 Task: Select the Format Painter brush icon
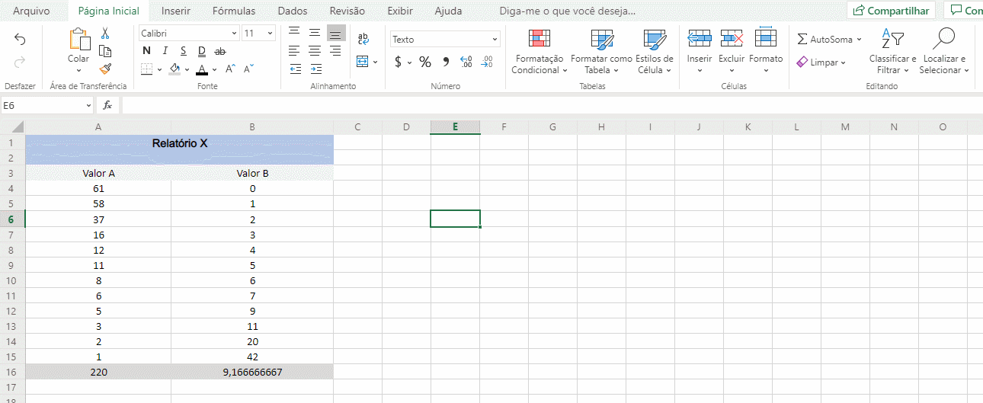coord(105,69)
